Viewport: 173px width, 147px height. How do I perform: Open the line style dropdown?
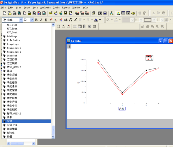coord(132,20)
